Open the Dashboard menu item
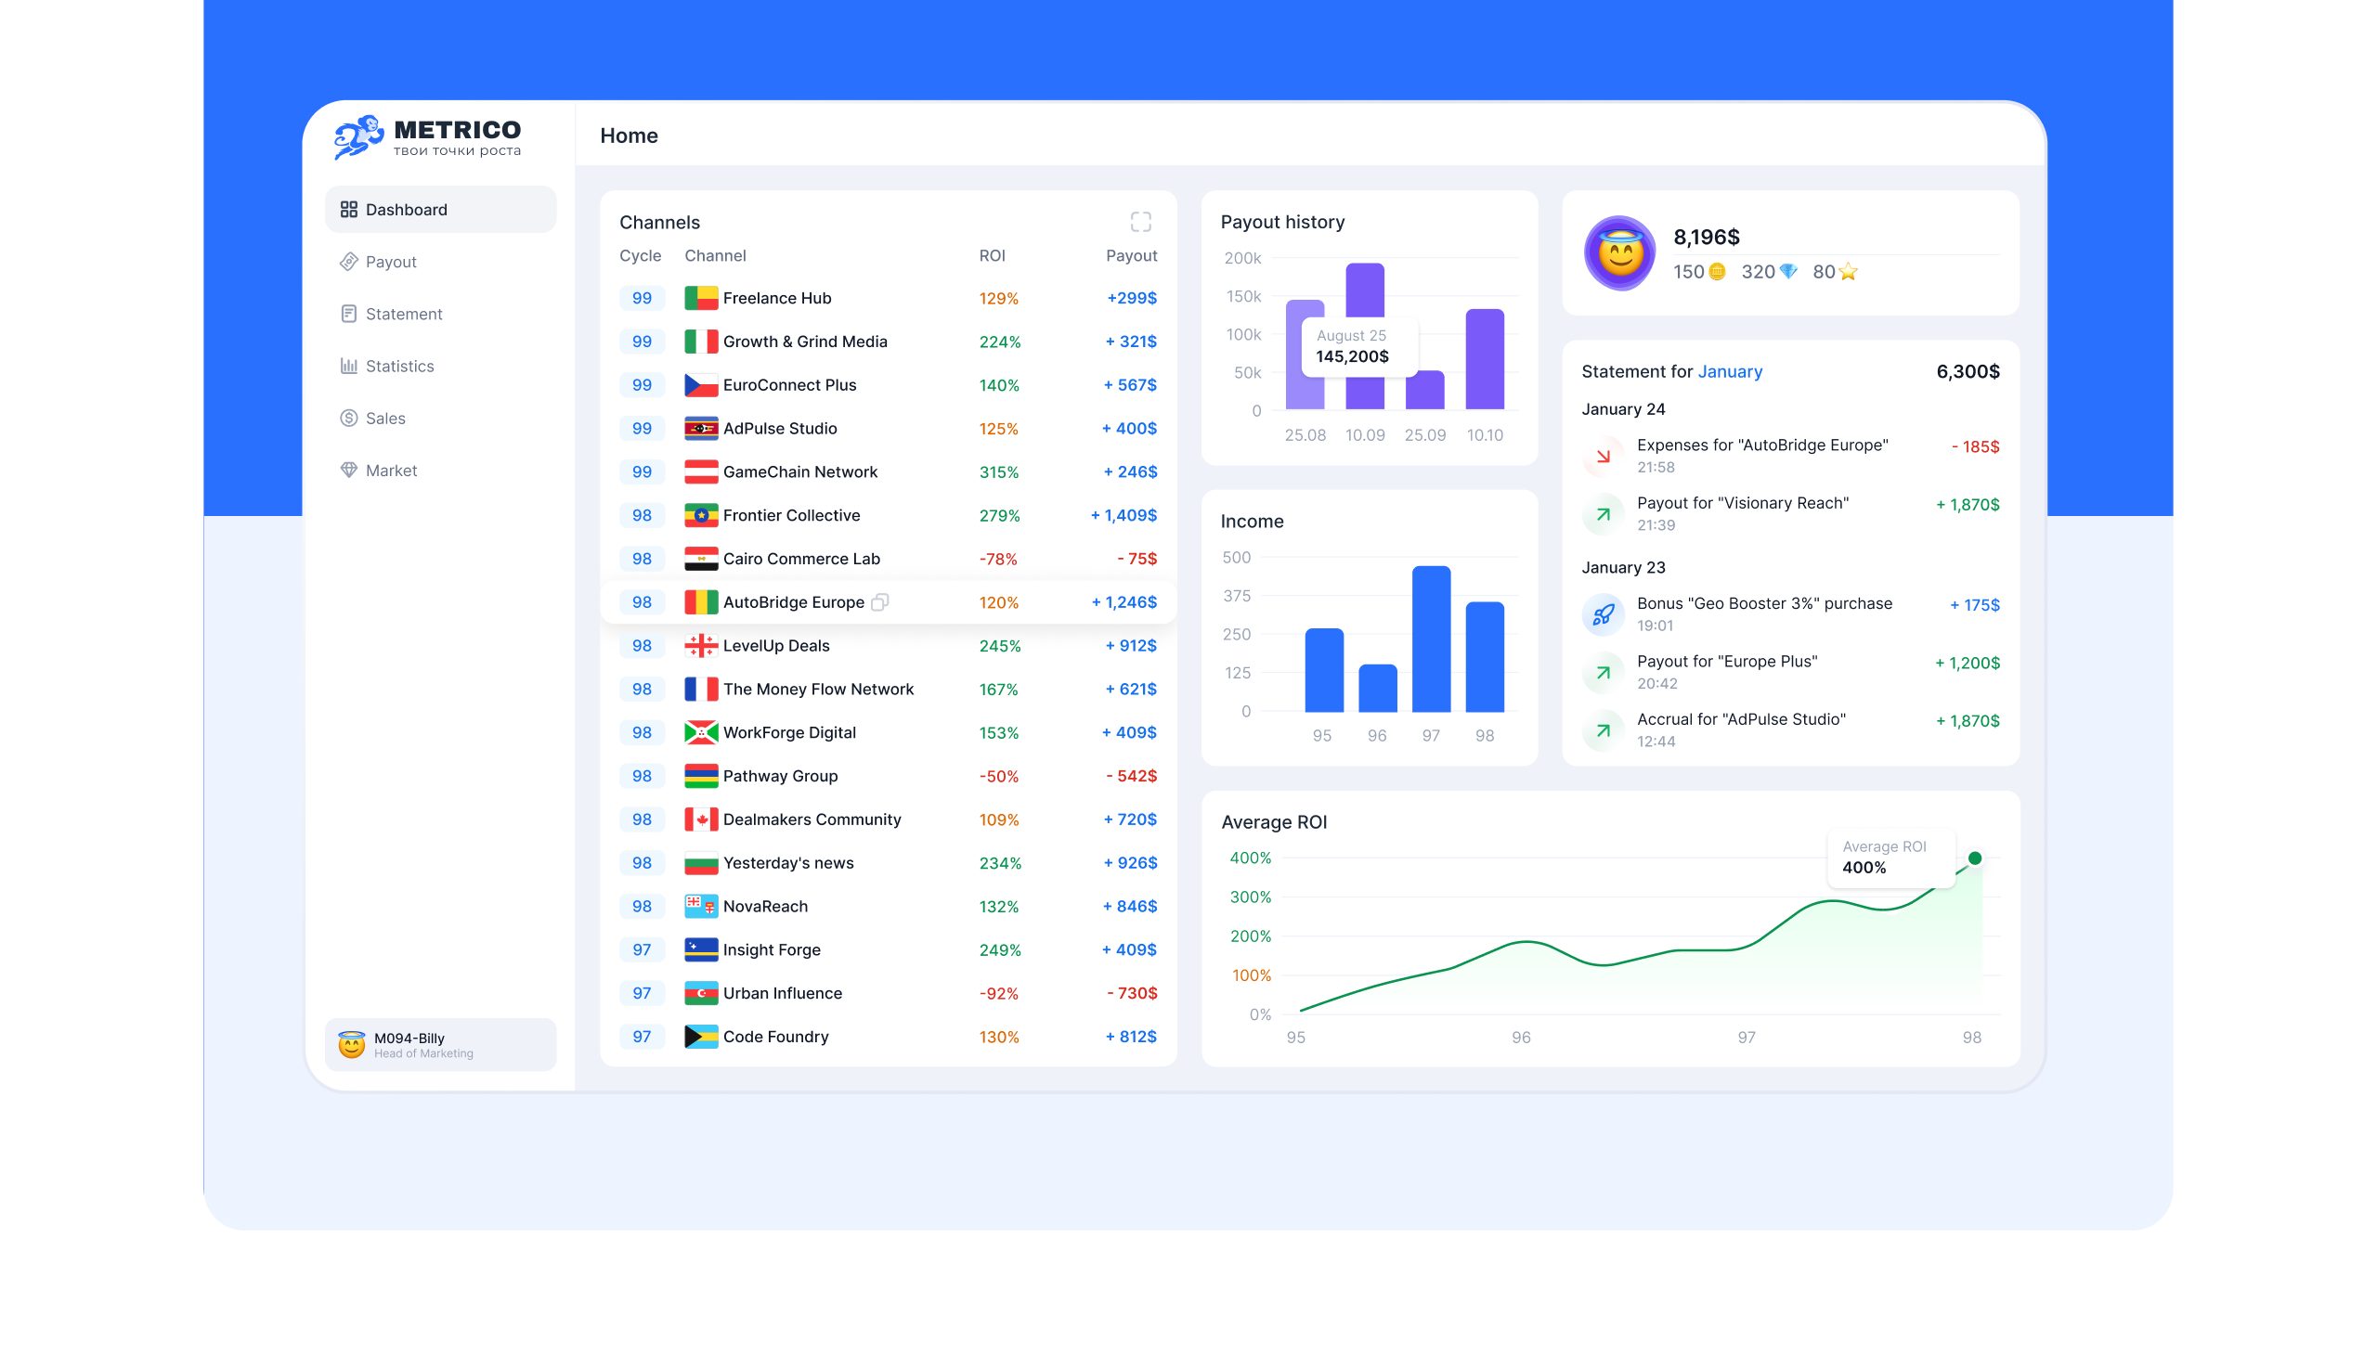This screenshot has height=1355, width=2377. 439,210
